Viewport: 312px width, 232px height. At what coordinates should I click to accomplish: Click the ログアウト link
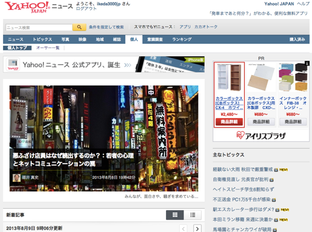(86, 9)
